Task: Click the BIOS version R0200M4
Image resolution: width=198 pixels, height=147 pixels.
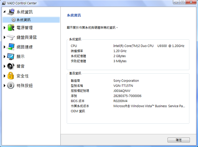Action: (x=120, y=101)
